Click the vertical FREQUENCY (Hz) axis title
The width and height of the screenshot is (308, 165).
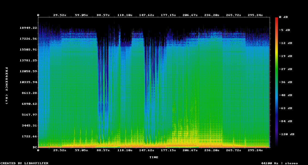pos(7,86)
